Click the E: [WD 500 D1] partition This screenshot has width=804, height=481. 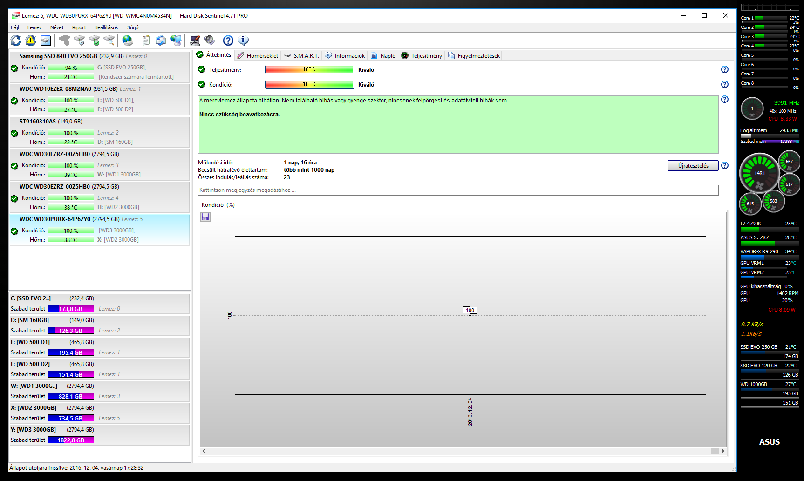click(99, 347)
